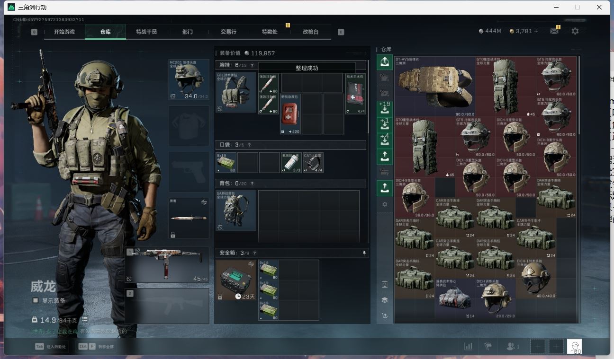
Task: Click the small gear in stash sidebar
Action: (385, 204)
